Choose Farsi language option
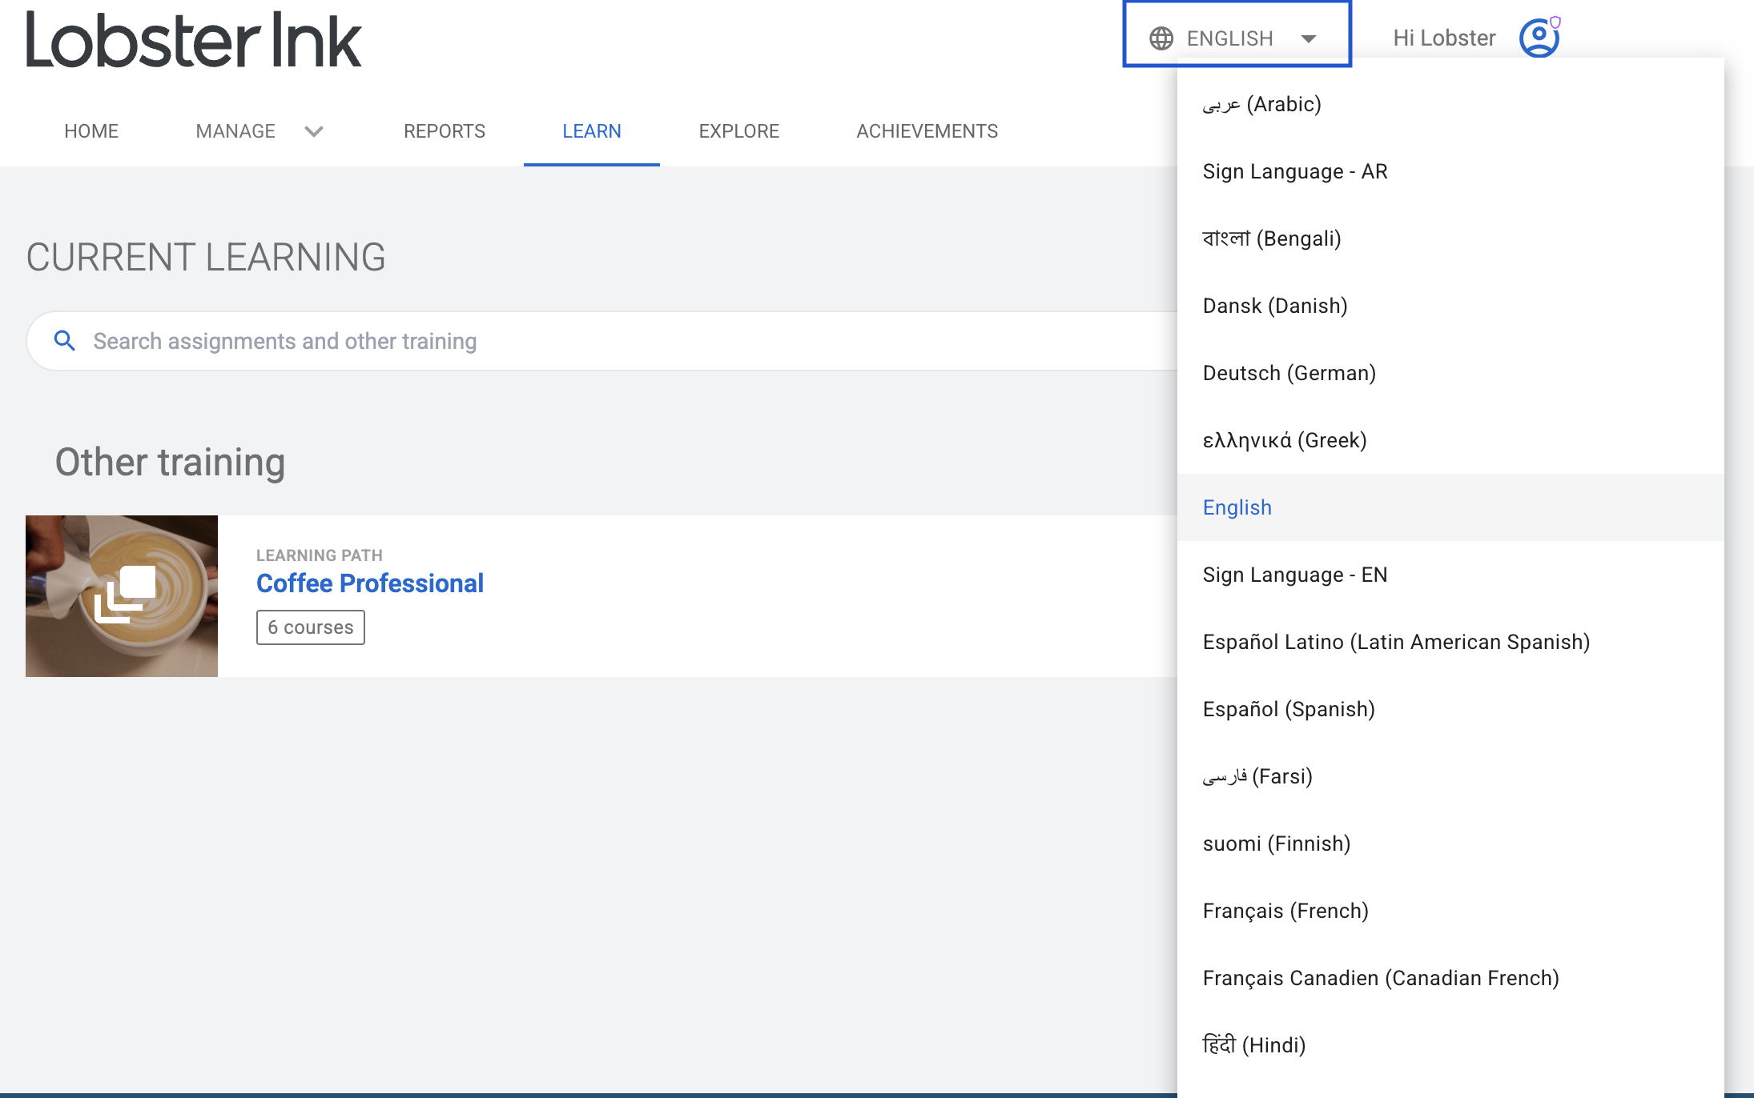Screen dimensions: 1754x1098 (1450, 776)
